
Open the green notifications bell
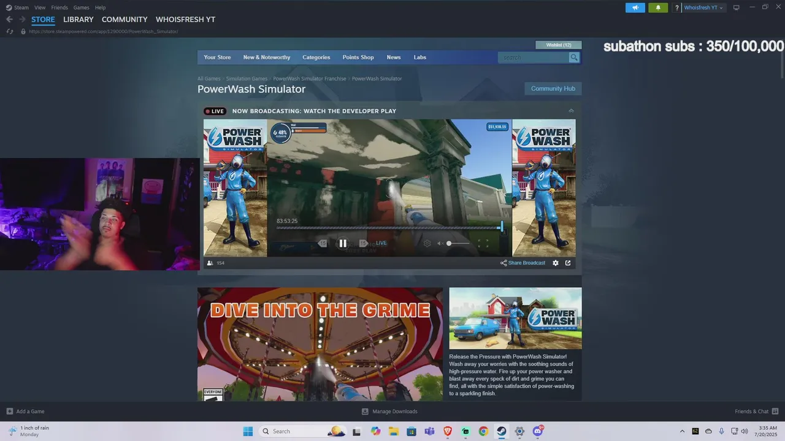658,7
